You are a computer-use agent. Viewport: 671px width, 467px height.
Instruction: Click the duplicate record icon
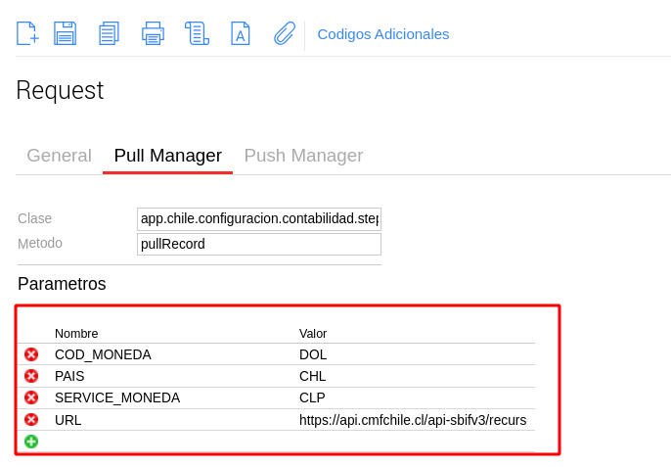click(109, 33)
